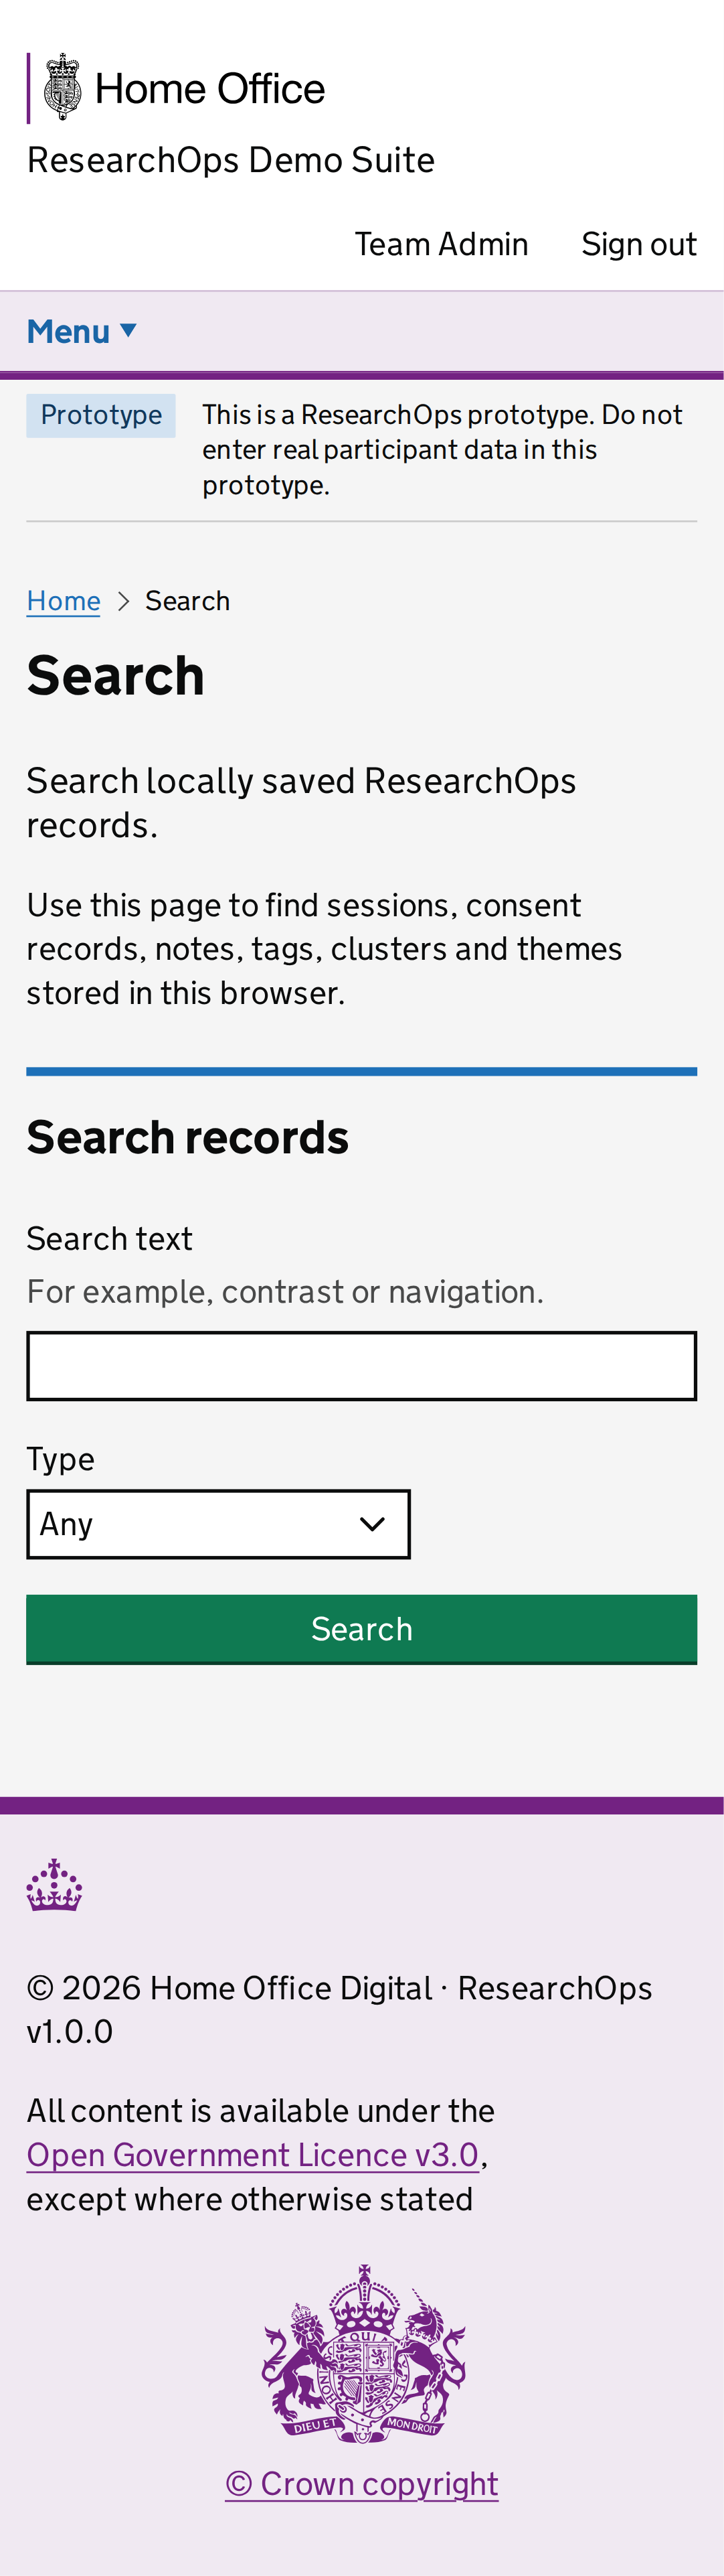Click the Type select chevron arrow
724x2576 pixels.
(373, 1524)
